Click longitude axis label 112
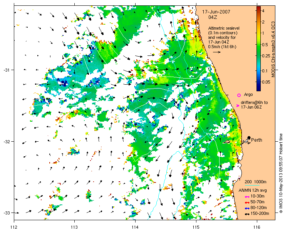Viewport: 285px width, 231px height. 14,227
